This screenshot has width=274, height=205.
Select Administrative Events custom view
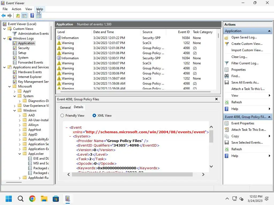(33, 34)
